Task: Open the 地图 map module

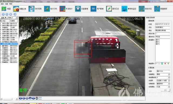Action: [6, 9]
